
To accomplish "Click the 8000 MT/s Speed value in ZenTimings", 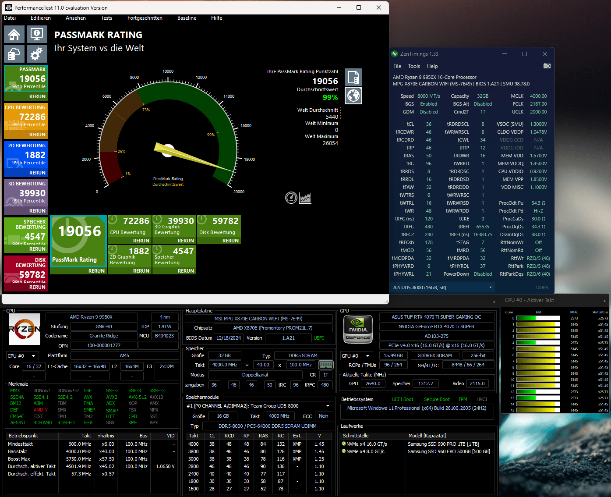I will pos(428,96).
